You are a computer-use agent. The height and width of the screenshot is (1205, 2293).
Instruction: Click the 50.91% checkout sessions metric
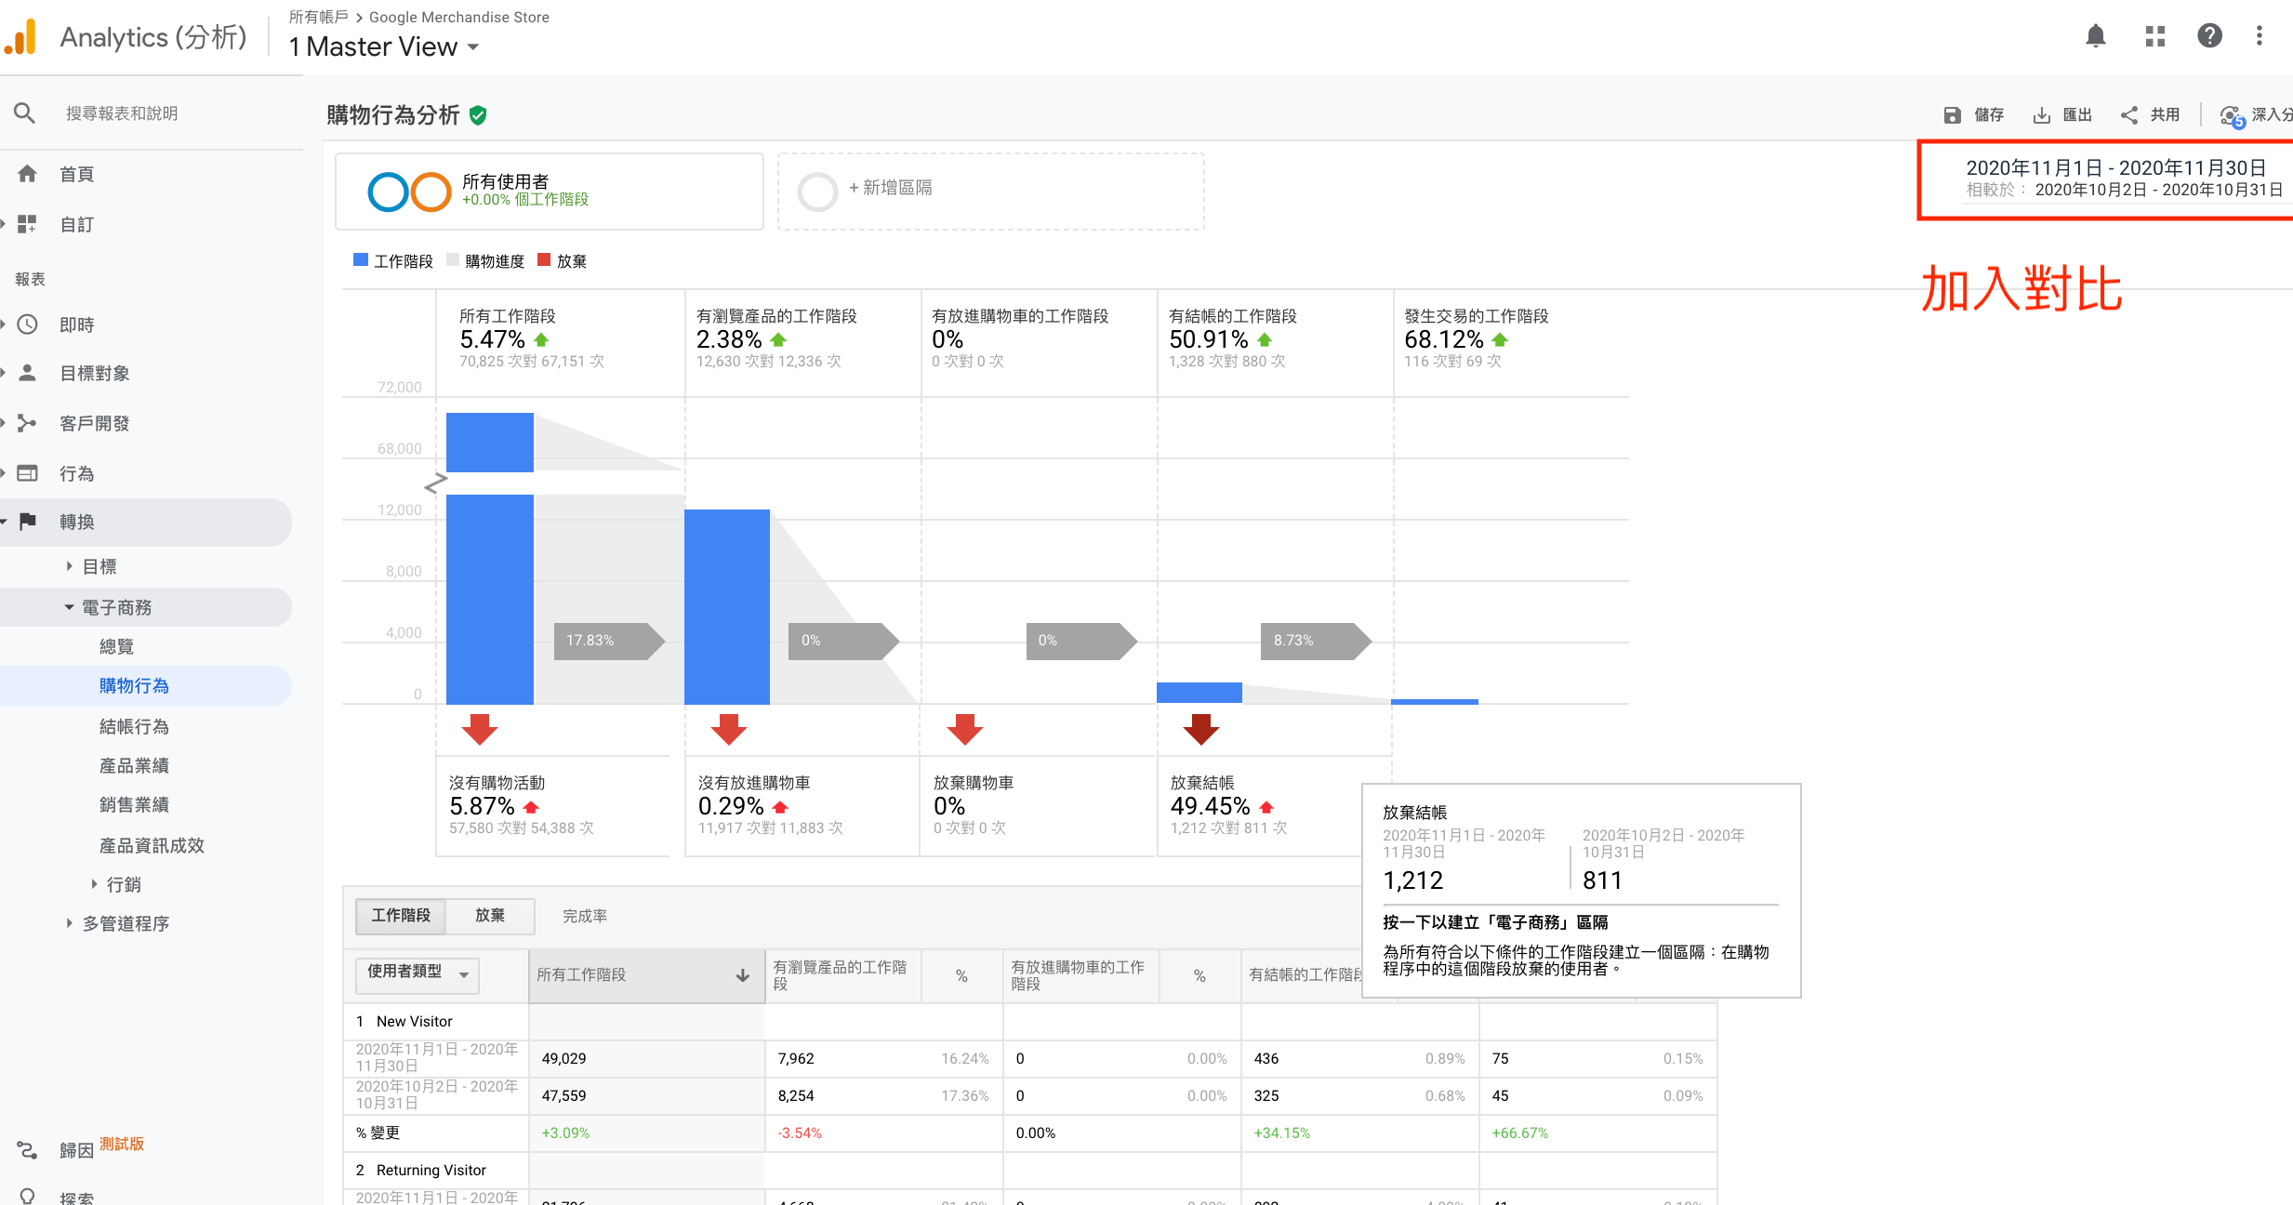(x=1209, y=339)
